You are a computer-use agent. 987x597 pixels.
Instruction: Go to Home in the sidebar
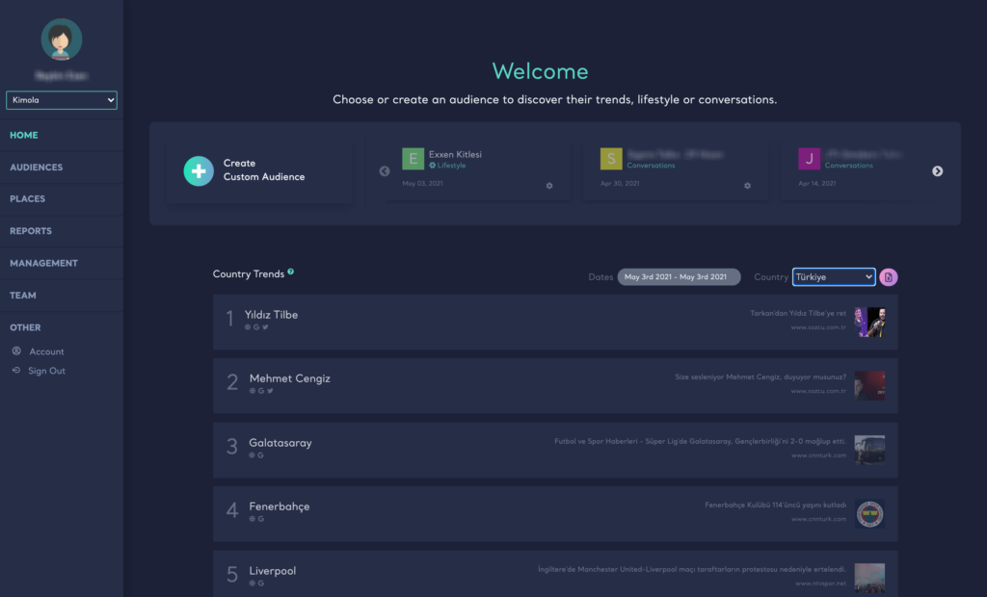point(24,135)
